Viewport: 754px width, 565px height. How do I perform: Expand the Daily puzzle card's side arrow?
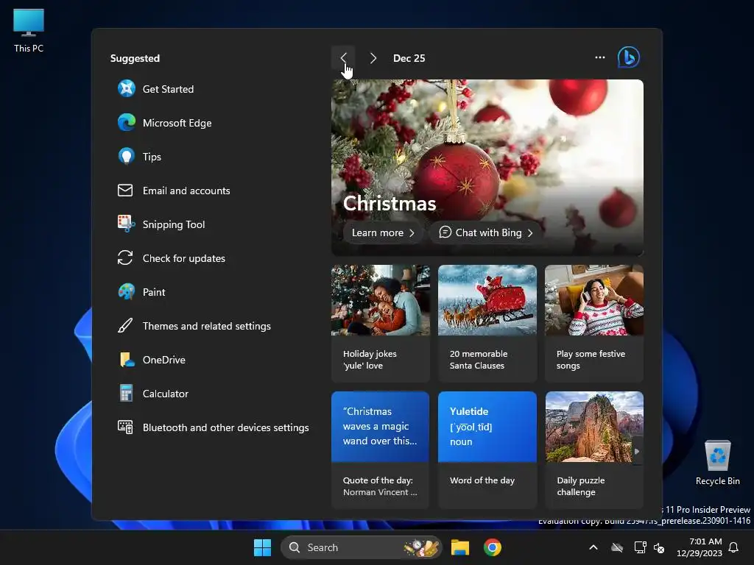(637, 451)
